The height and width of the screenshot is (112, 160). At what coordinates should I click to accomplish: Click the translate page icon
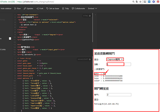click(x=137, y=2)
